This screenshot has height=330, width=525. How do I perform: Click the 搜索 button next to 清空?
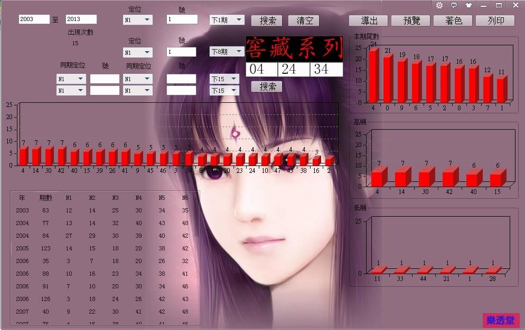[x=267, y=21]
